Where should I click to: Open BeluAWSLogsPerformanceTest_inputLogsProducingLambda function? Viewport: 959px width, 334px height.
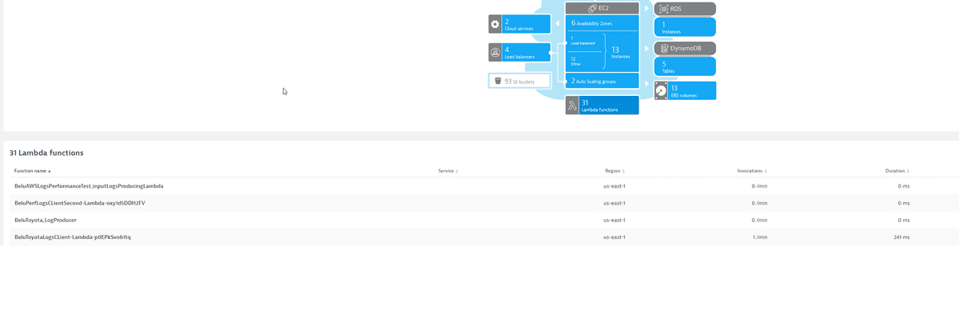[x=89, y=186]
